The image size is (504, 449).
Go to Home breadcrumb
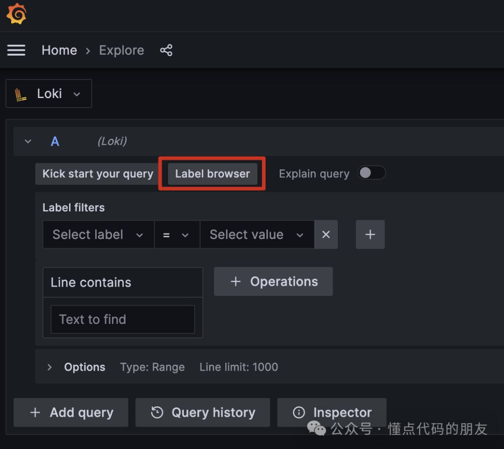coord(59,50)
